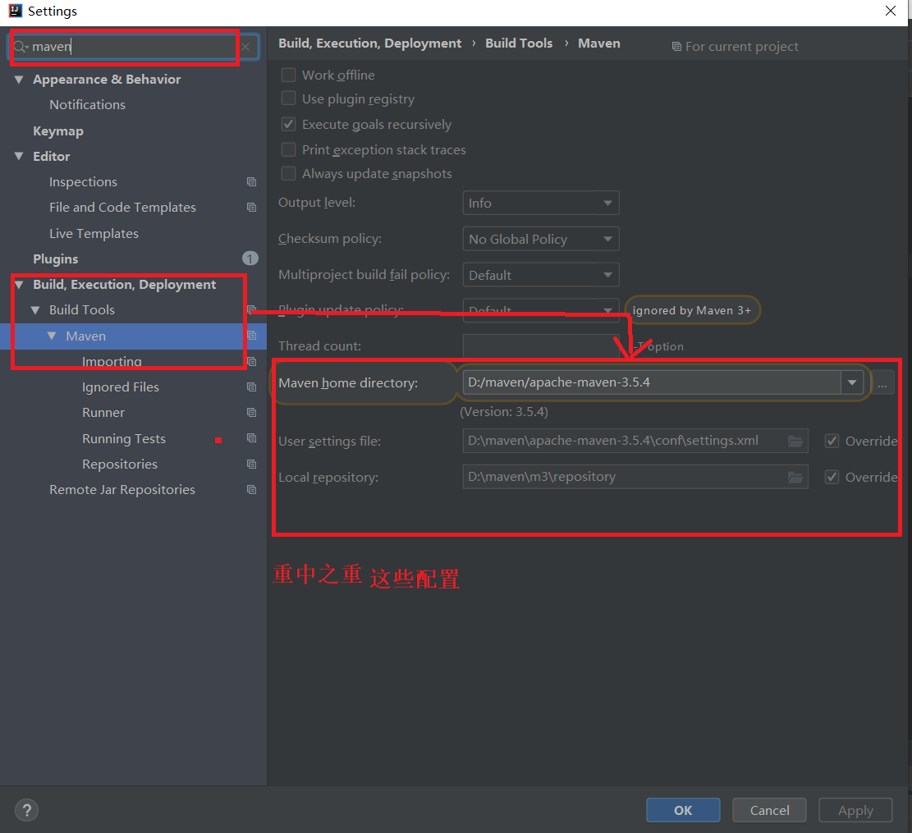Image resolution: width=912 pixels, height=833 pixels.
Task: Select Remote Jar Repositories in sidebar
Action: coord(121,489)
